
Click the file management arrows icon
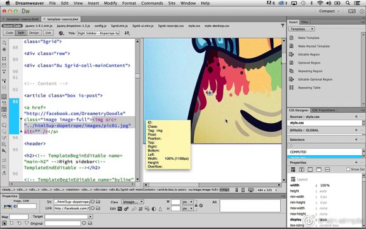click(x=126, y=33)
